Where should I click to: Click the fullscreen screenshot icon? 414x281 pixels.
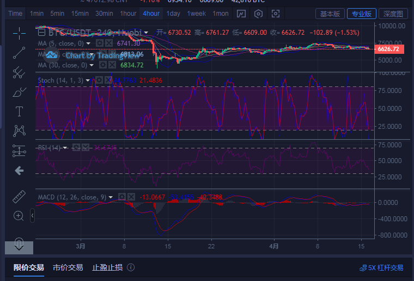coord(276,14)
